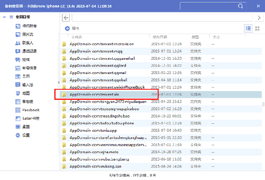Viewport: 265px width, 180px height.
Task: Collapse the common directories tree
Action: 4,17
